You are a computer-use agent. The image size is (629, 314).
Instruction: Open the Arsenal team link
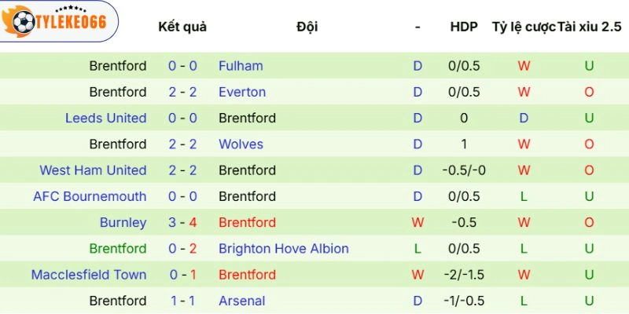click(242, 301)
